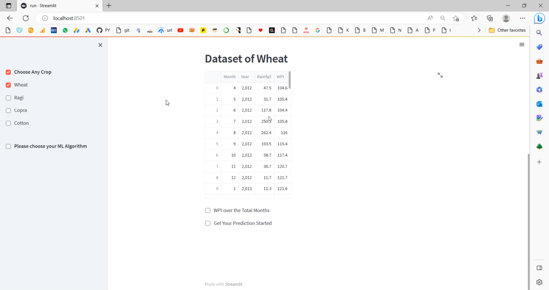Enable 'WPI over the Total Months'
This screenshot has width=549, height=290.
208,210
